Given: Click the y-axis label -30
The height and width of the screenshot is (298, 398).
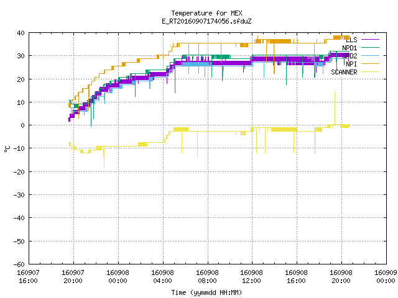Looking at the screenshot, I should coord(19,195).
